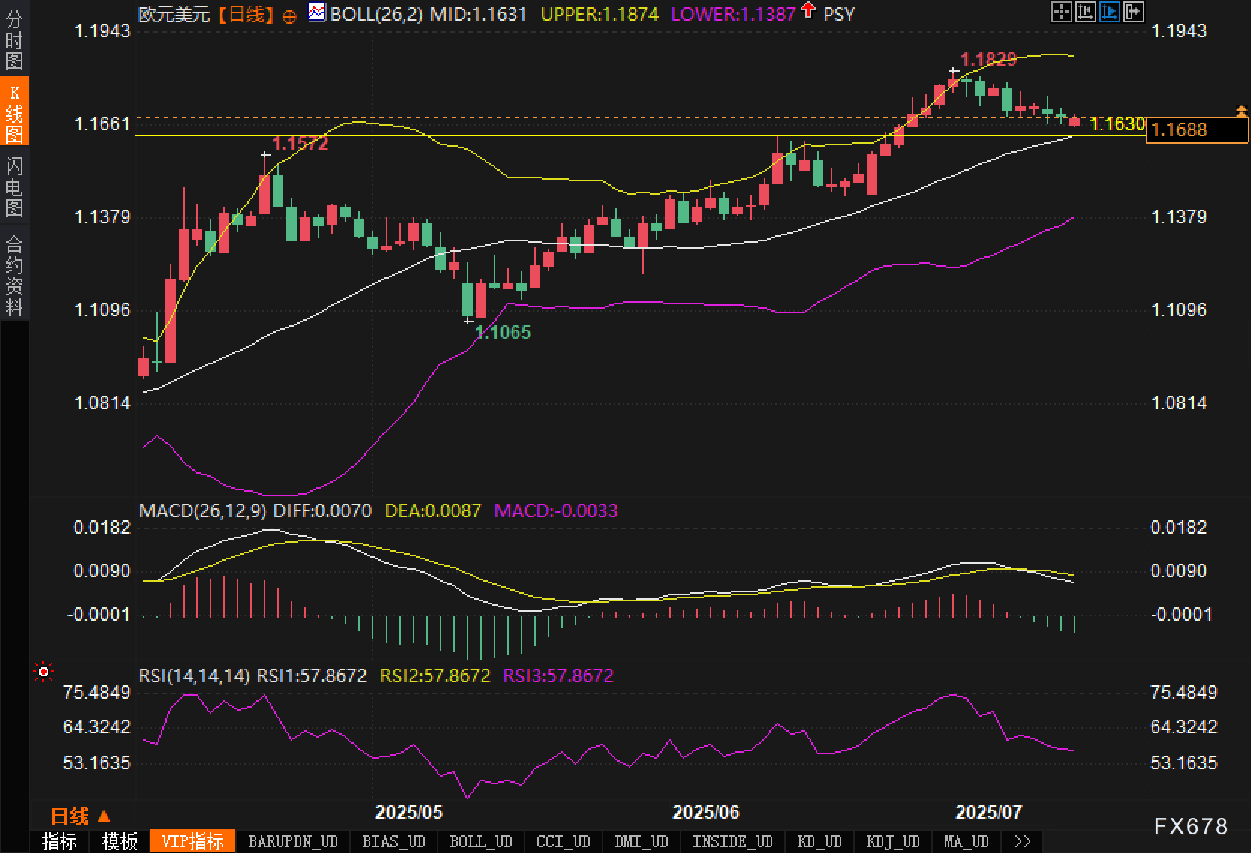Expand more indicators with >> arrow
Screen dimensions: 1251x853
(1022, 841)
